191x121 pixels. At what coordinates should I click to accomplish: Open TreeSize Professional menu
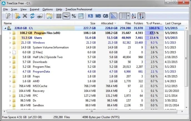pyautogui.click(x=79, y=9)
